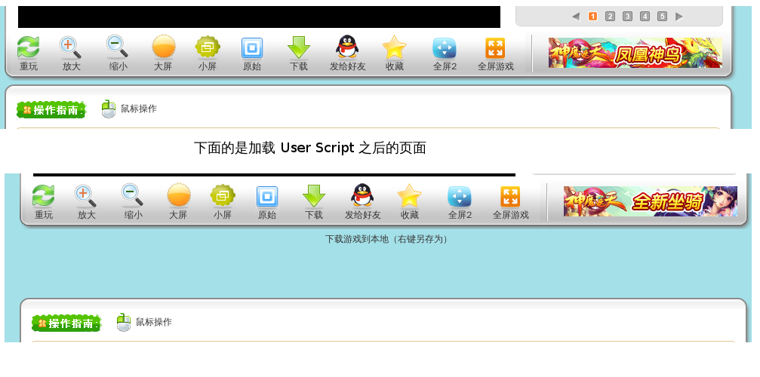Click mouse icon beside lower 鼠标操作
760x377 pixels.
pyautogui.click(x=124, y=322)
